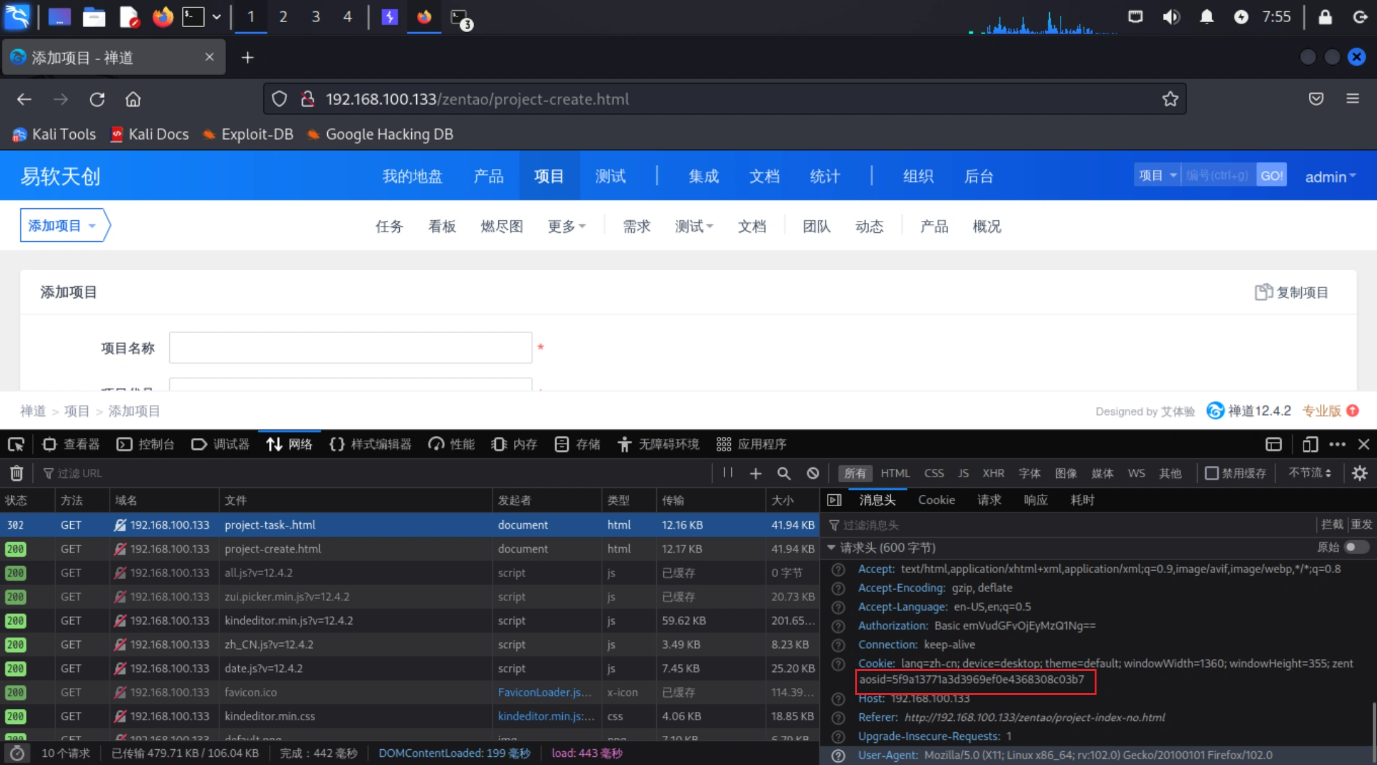Open network search with the magnifier icon

point(784,473)
